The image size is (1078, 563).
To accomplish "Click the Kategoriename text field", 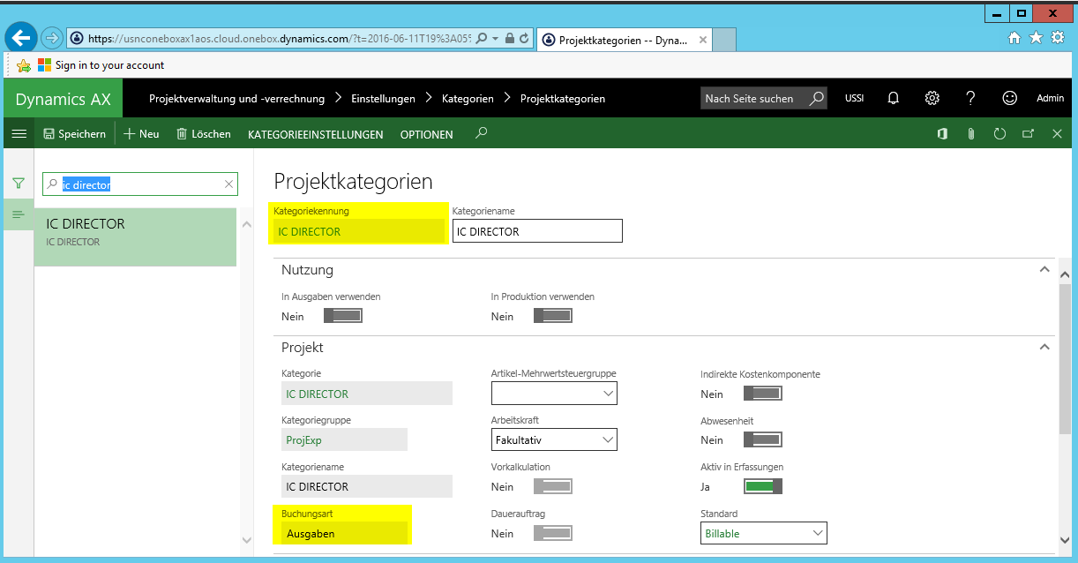I will (x=536, y=231).
